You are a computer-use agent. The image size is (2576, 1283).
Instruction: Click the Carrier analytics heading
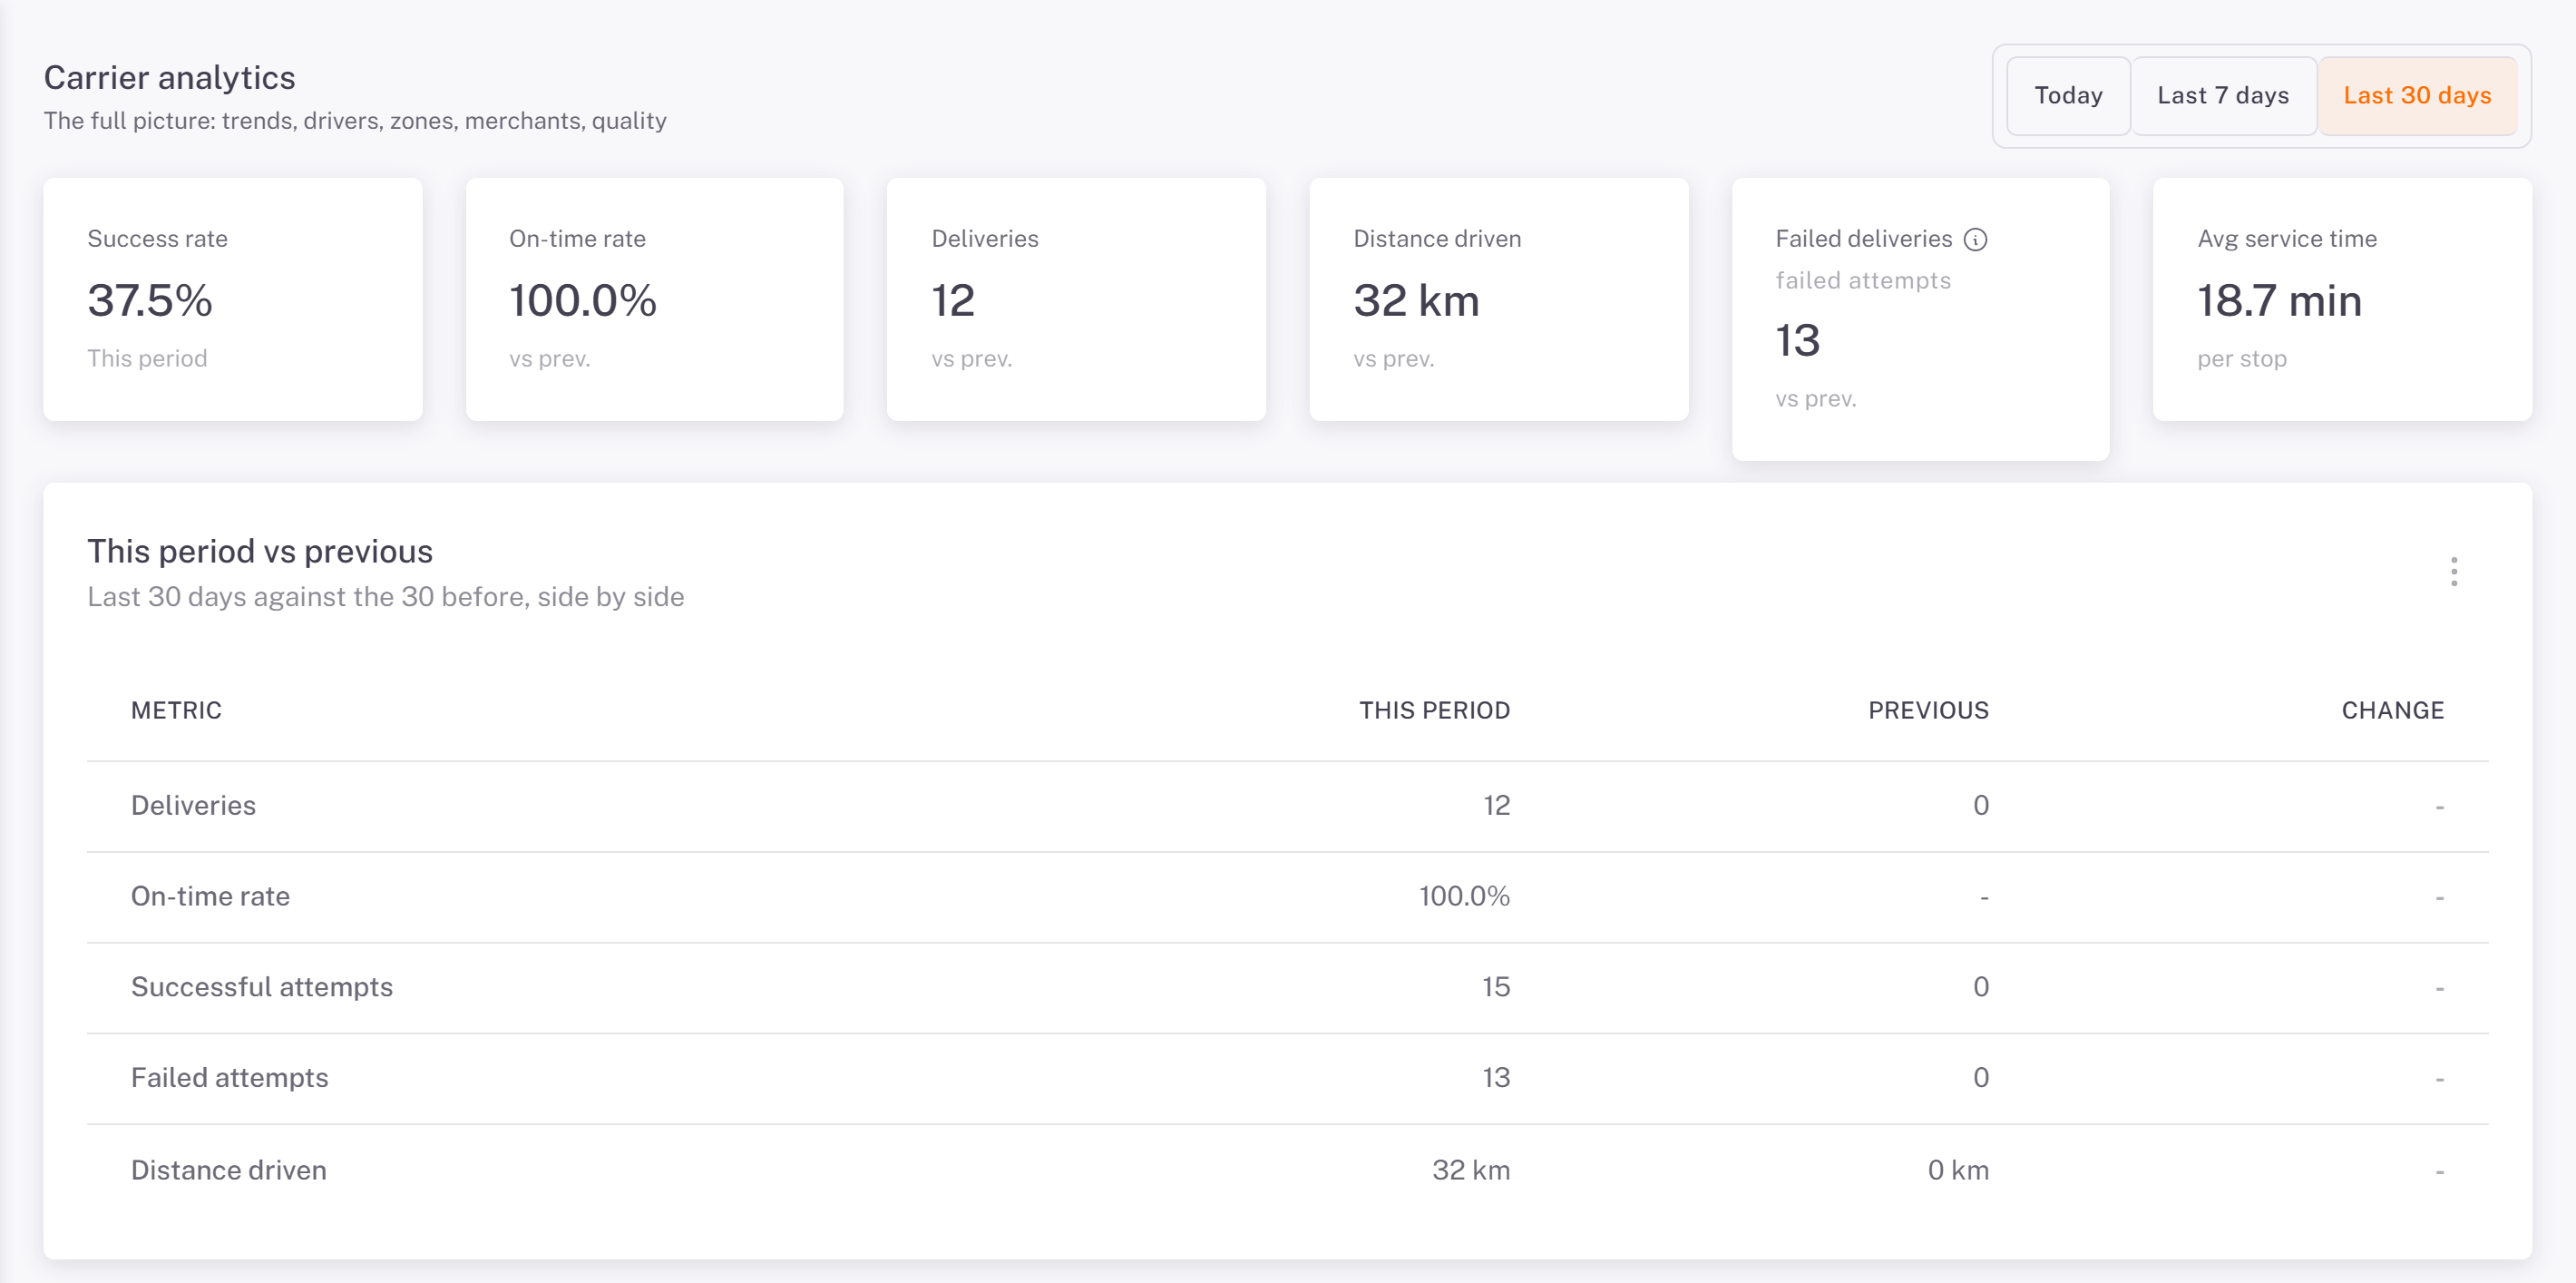click(169, 77)
